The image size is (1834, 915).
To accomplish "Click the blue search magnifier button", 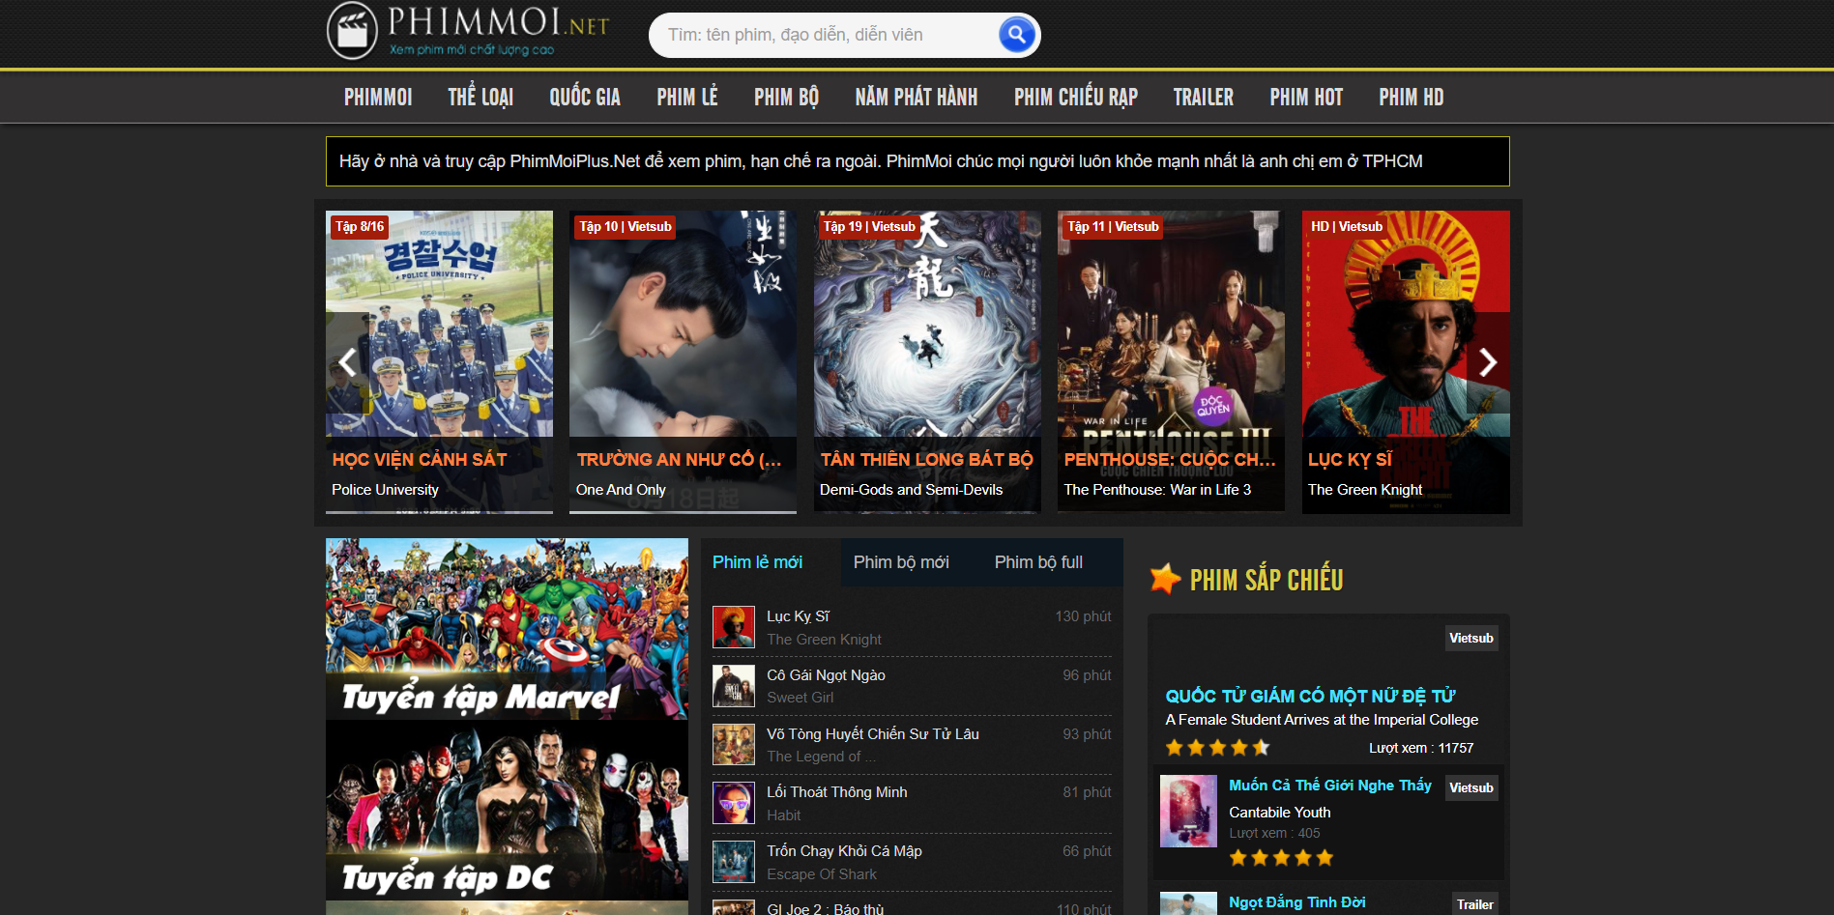I will (x=1015, y=36).
